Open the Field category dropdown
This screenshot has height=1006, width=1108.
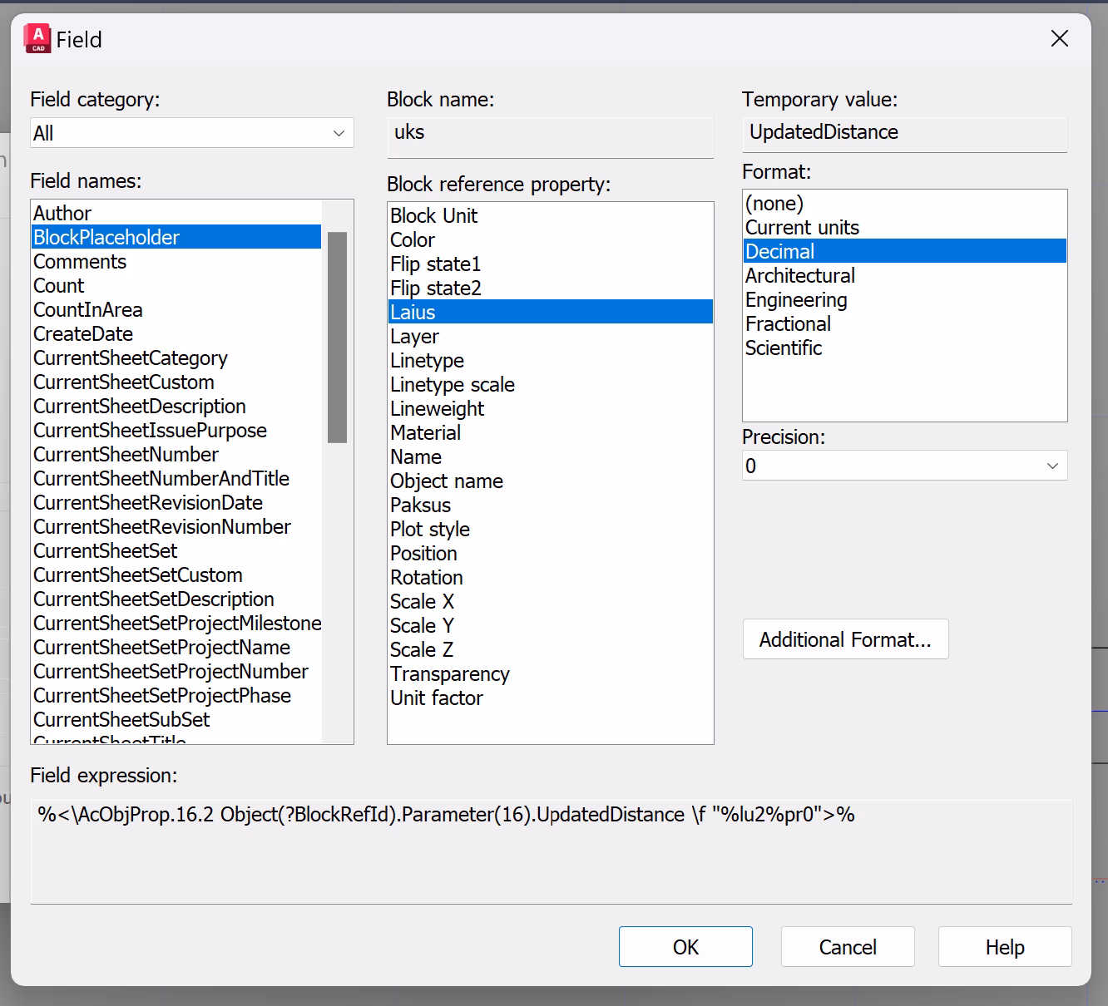pos(191,133)
